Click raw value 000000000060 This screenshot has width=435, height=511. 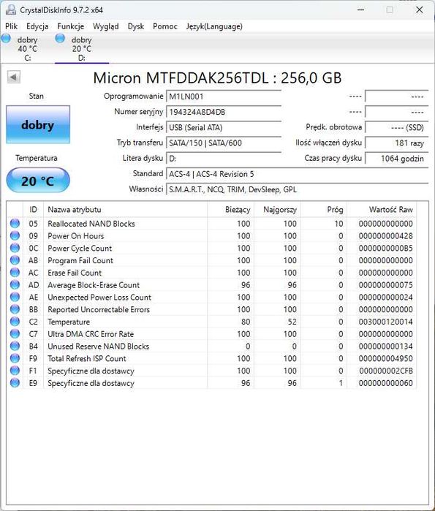[386, 383]
